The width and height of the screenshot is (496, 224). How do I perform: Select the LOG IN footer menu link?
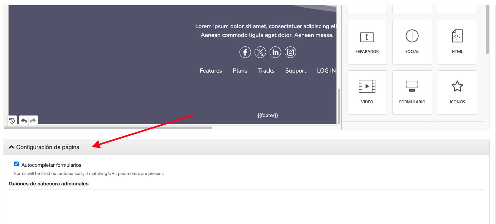[326, 71]
